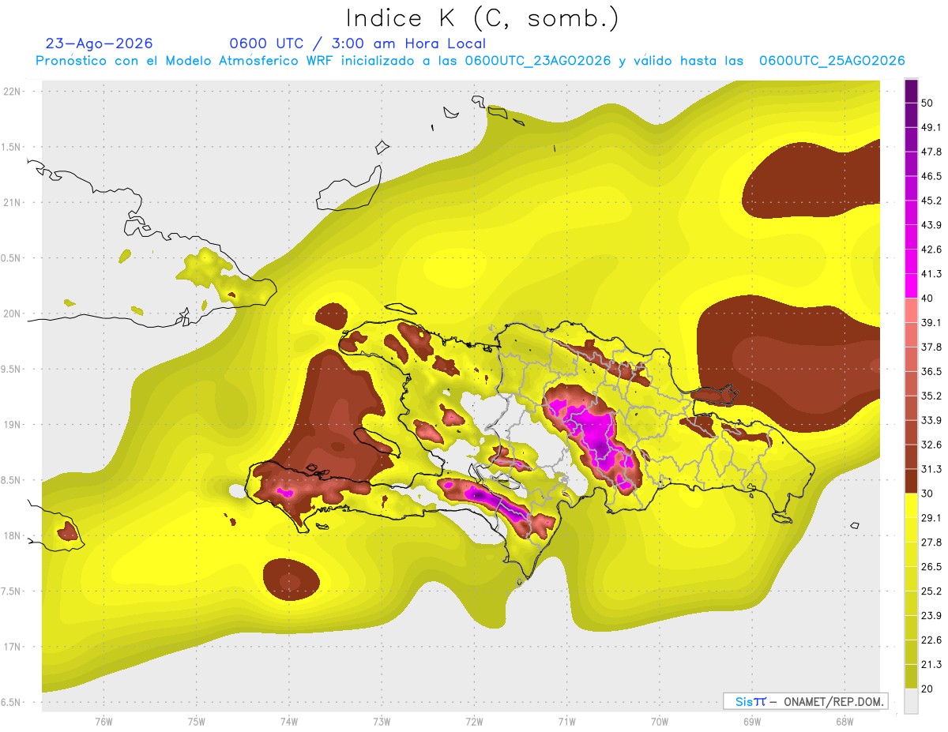Viewport: 948px width, 732px height.
Task: Select the gray legend swatch below 20
Action: (x=912, y=700)
